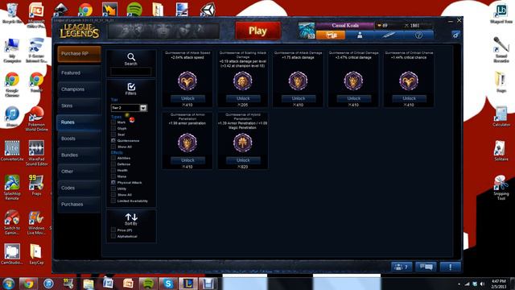The width and height of the screenshot is (515, 290).
Task: Click the Purchase RP button
Action: (79, 54)
